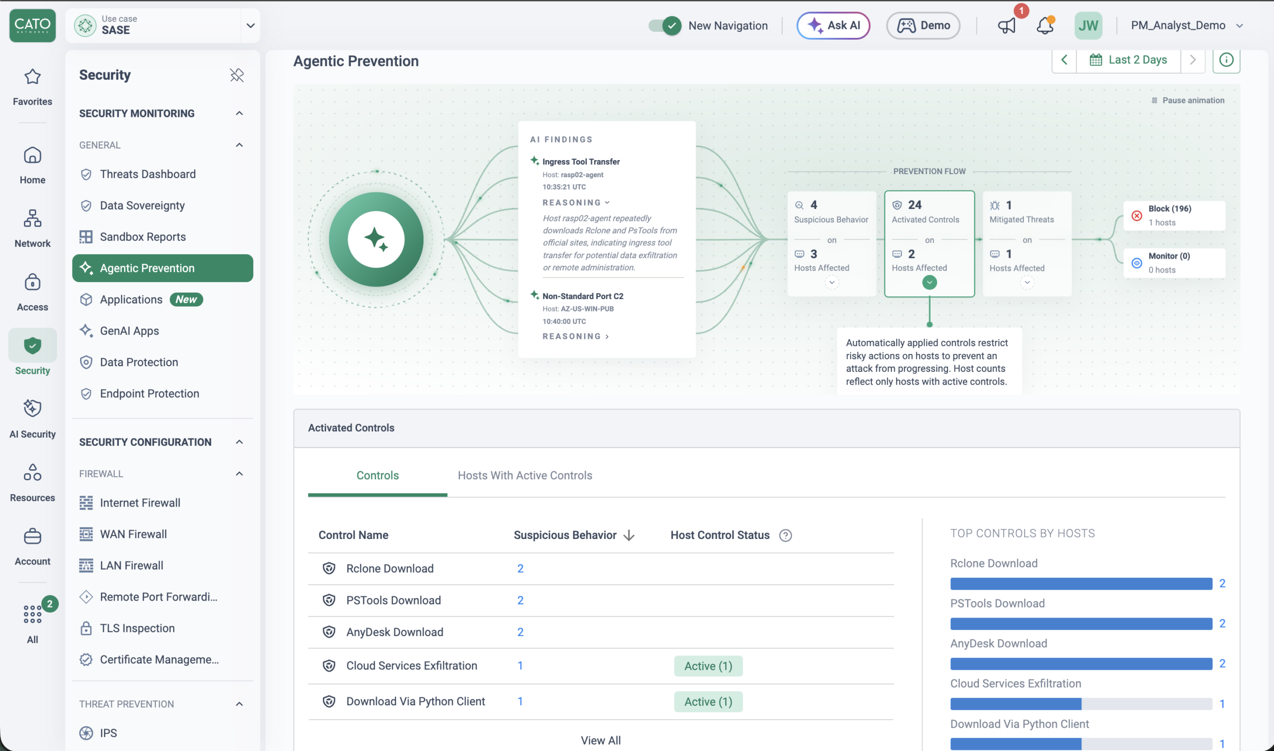This screenshot has width=1274, height=751.
Task: Click the PSTools Download blue bar
Action: click(x=1081, y=624)
